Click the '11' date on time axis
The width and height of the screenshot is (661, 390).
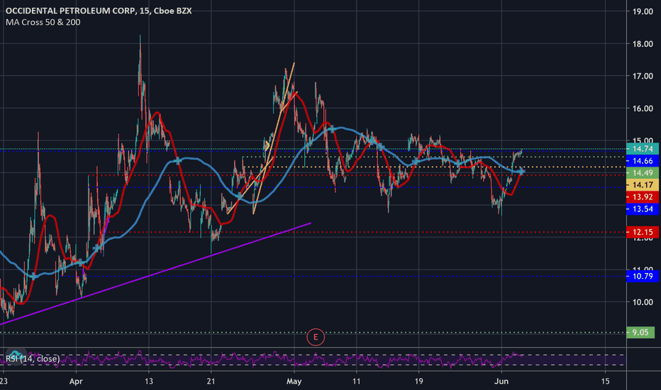tap(356, 381)
